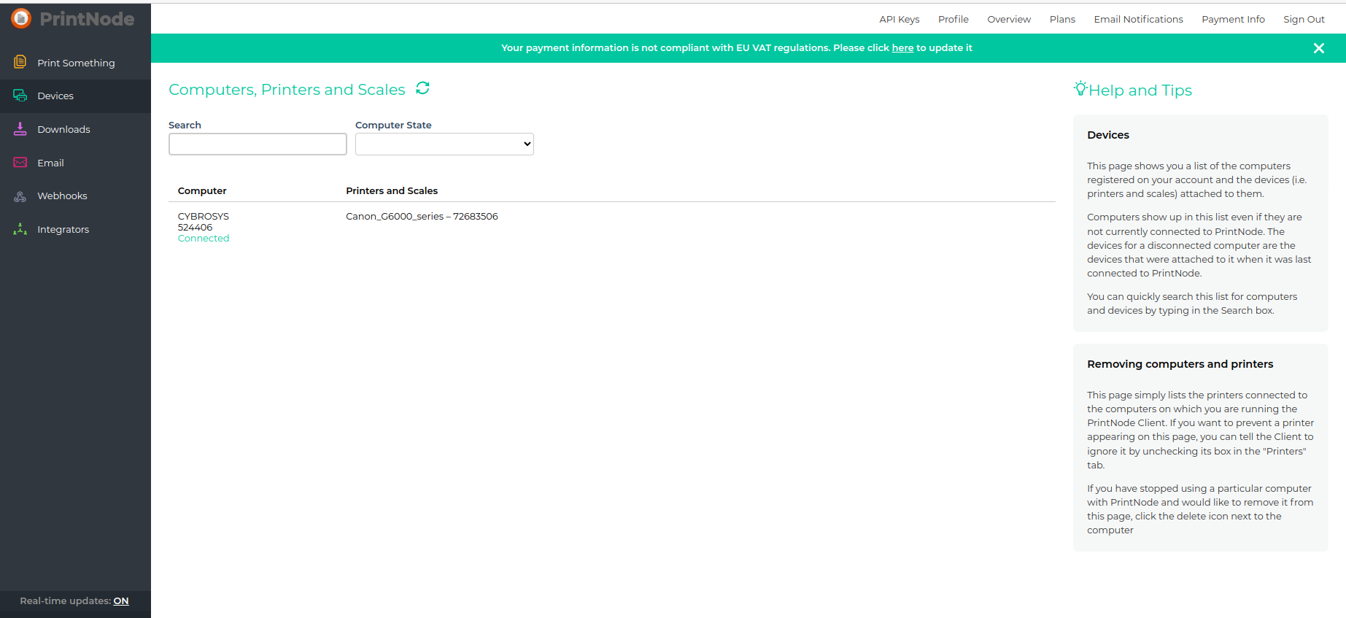
Task: Refresh the computers and printers list
Action: pyautogui.click(x=422, y=88)
